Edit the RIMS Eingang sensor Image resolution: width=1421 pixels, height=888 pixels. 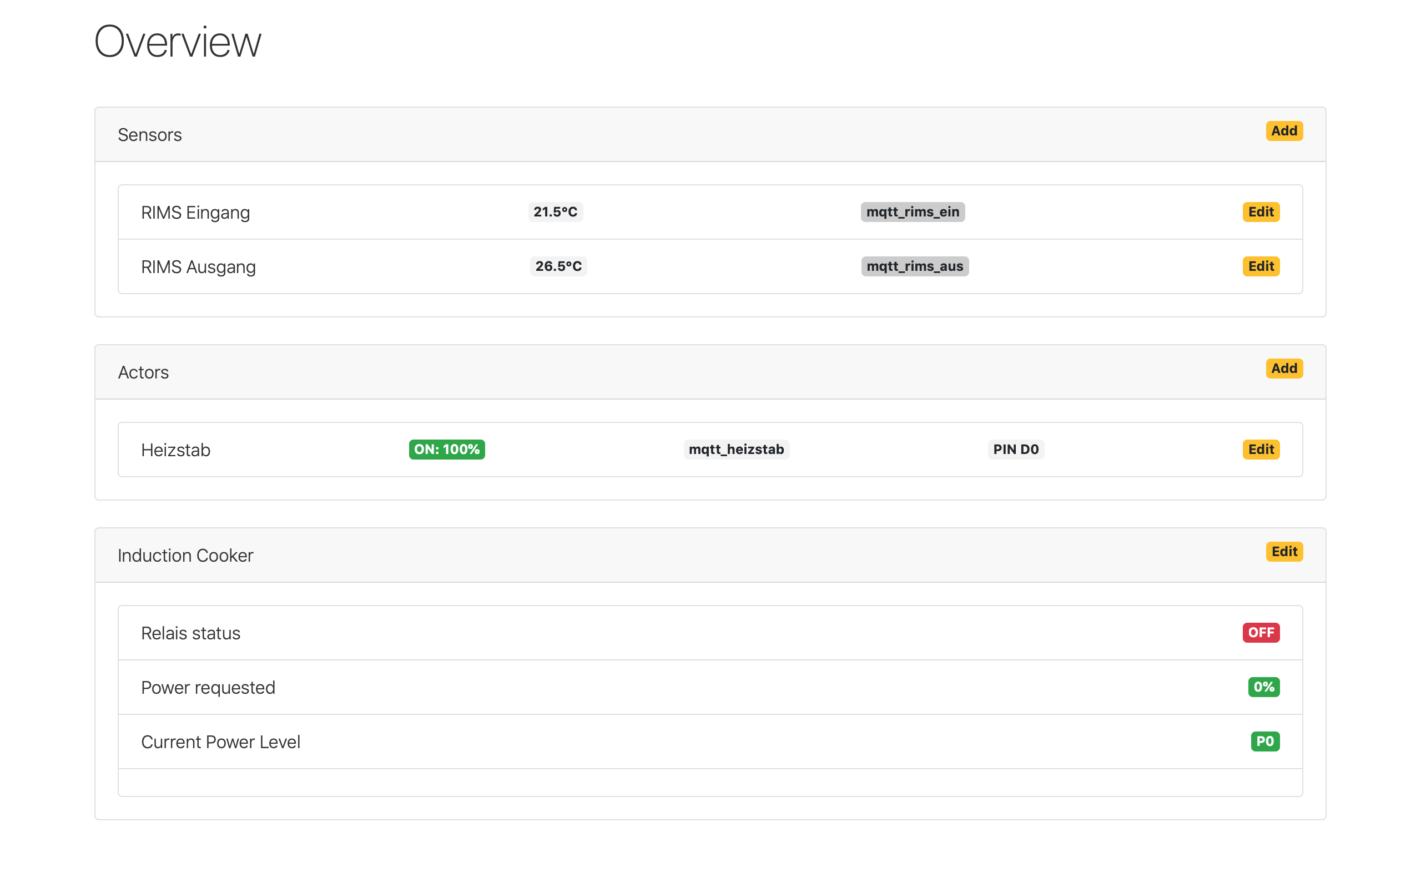pos(1260,212)
